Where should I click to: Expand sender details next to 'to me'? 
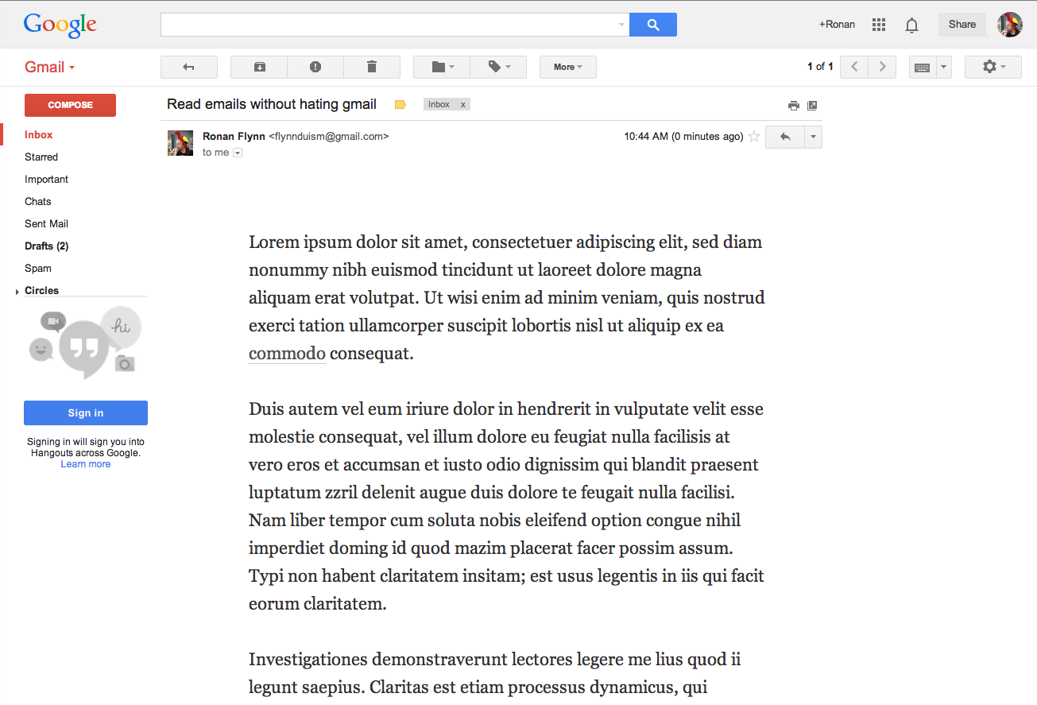coord(237,153)
